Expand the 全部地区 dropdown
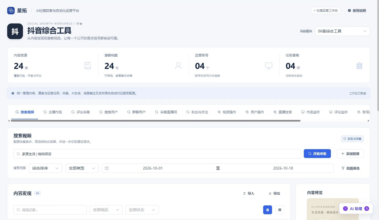Image resolution: width=379 pixels, height=220 pixels. (x=106, y=210)
